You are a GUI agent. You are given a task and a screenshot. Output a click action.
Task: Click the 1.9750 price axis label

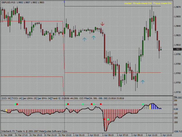(x=178, y=83)
